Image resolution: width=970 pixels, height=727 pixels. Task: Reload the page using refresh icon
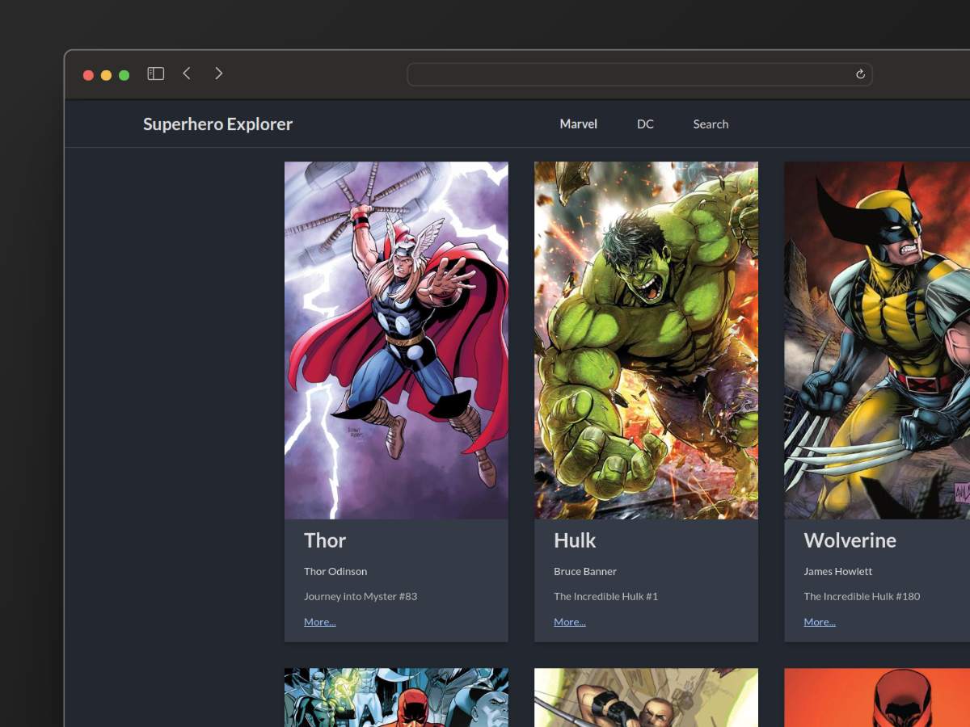(x=860, y=74)
